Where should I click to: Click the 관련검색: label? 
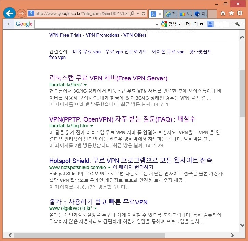(x=59, y=52)
